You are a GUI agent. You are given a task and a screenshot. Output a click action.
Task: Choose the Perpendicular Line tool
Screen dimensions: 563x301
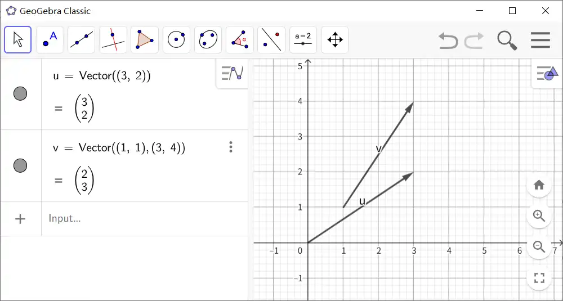point(113,40)
